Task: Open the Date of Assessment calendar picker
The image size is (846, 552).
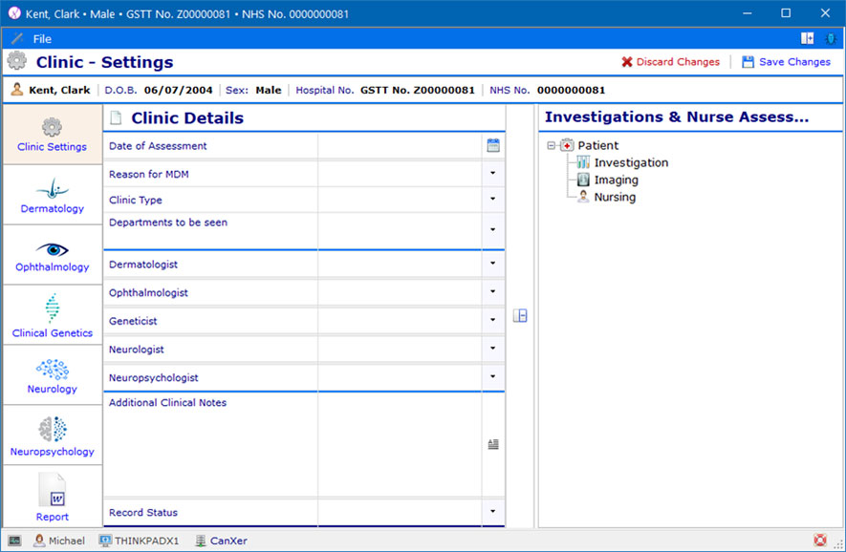Action: (x=493, y=145)
